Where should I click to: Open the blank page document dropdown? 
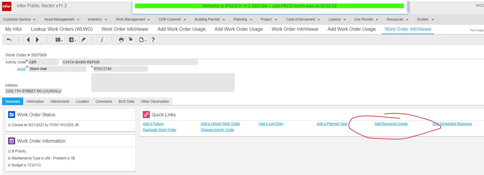point(142,40)
